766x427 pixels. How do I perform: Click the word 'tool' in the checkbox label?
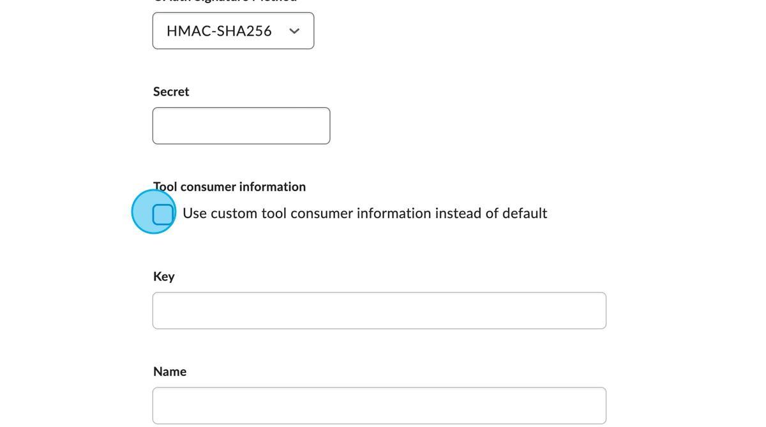tap(274, 213)
